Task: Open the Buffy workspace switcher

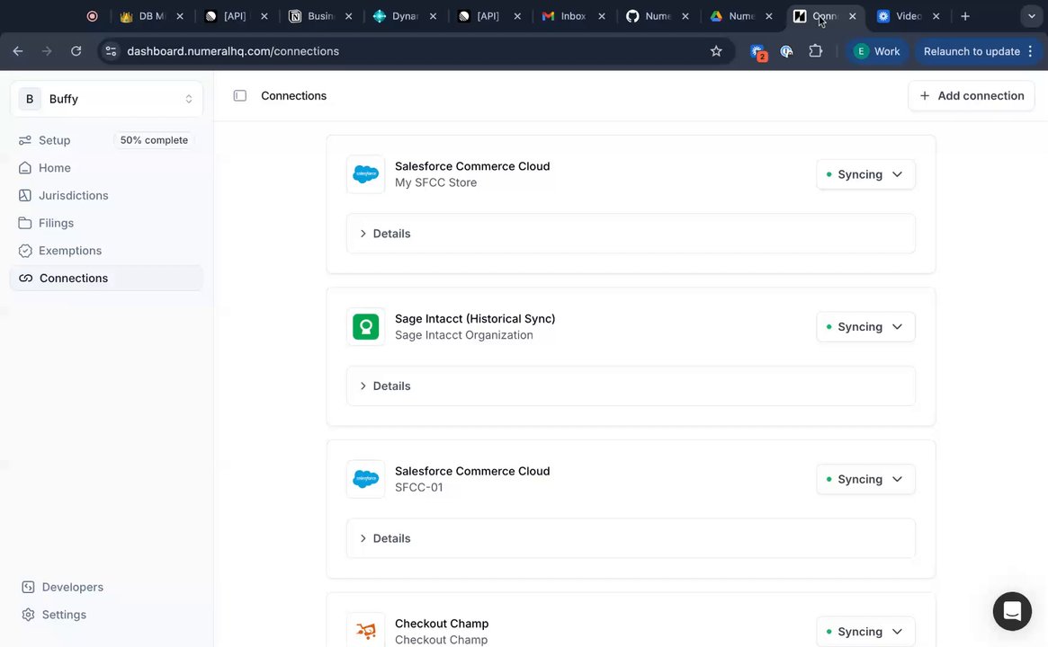Action: [x=106, y=99]
